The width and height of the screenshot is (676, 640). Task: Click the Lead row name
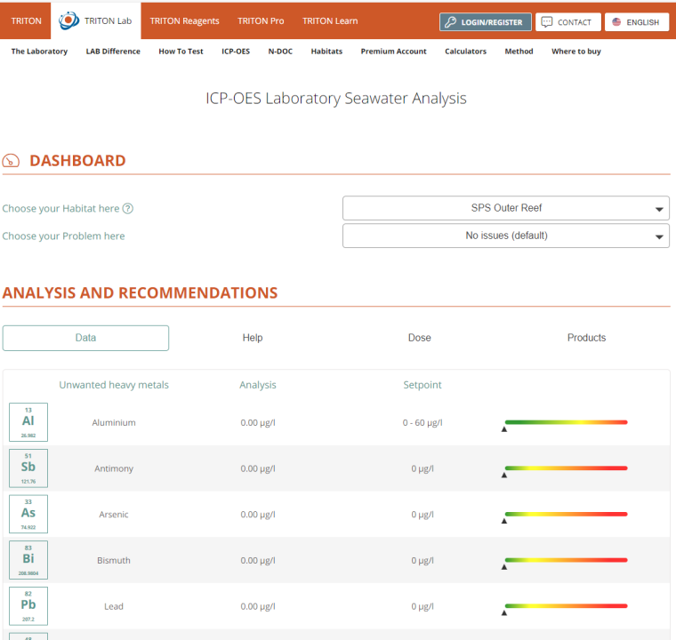[x=114, y=606]
